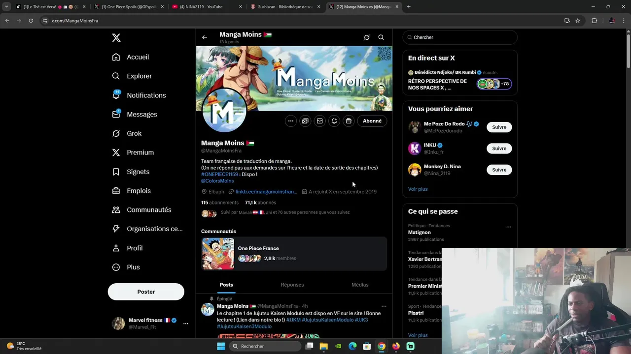
Task: Click the browser reload icon
Action: coord(31,21)
